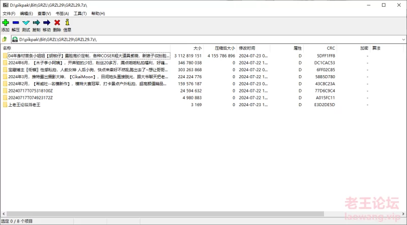The image size is (407, 225).
Task: Open the 文件(F) menu
Action: (x=9, y=14)
